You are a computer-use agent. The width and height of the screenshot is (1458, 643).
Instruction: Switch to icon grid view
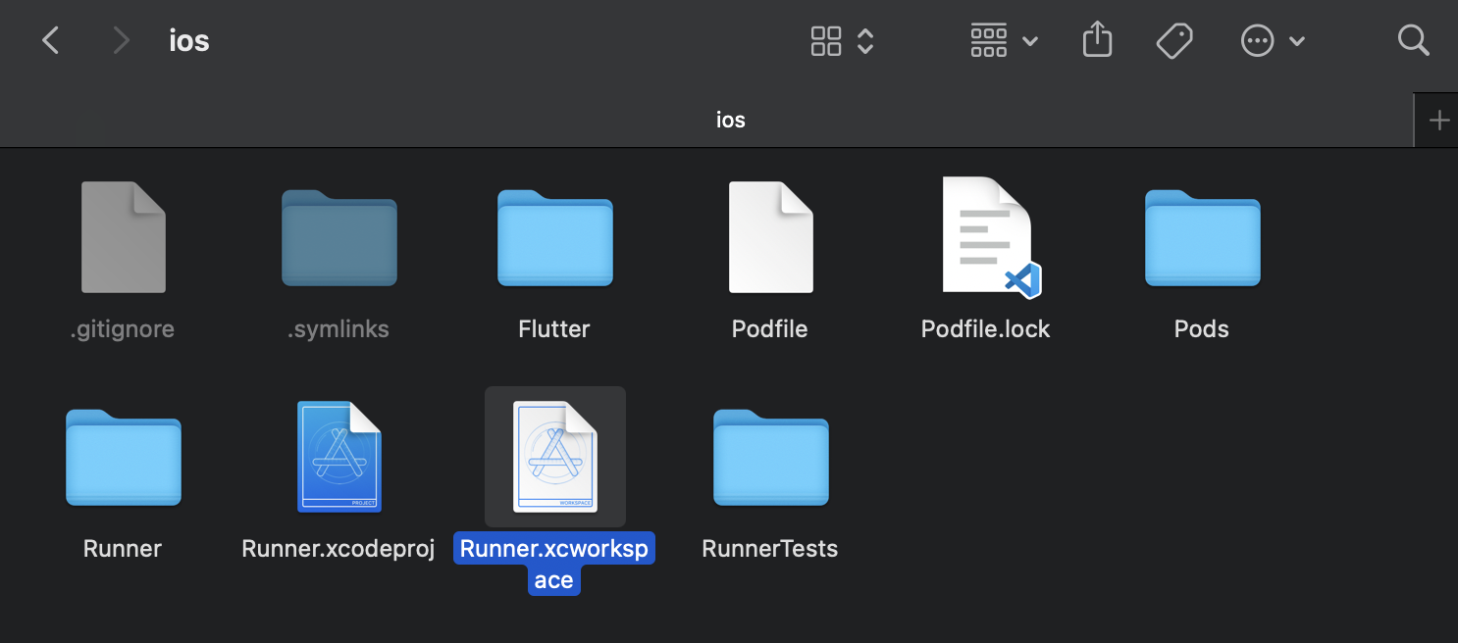pyautogui.click(x=826, y=40)
